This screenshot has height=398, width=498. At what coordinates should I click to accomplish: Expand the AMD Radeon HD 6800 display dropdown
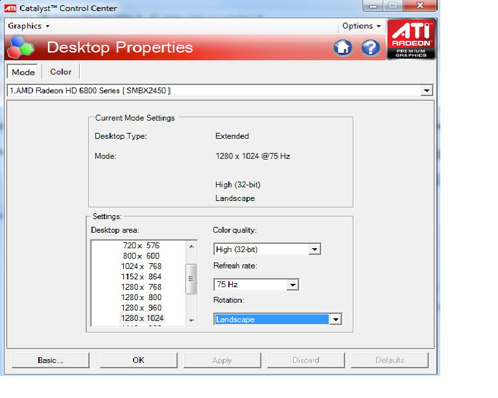427,91
